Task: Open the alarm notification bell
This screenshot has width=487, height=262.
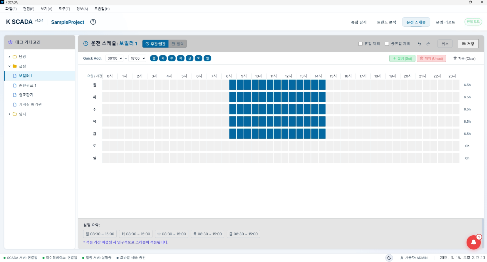Action: 473,242
